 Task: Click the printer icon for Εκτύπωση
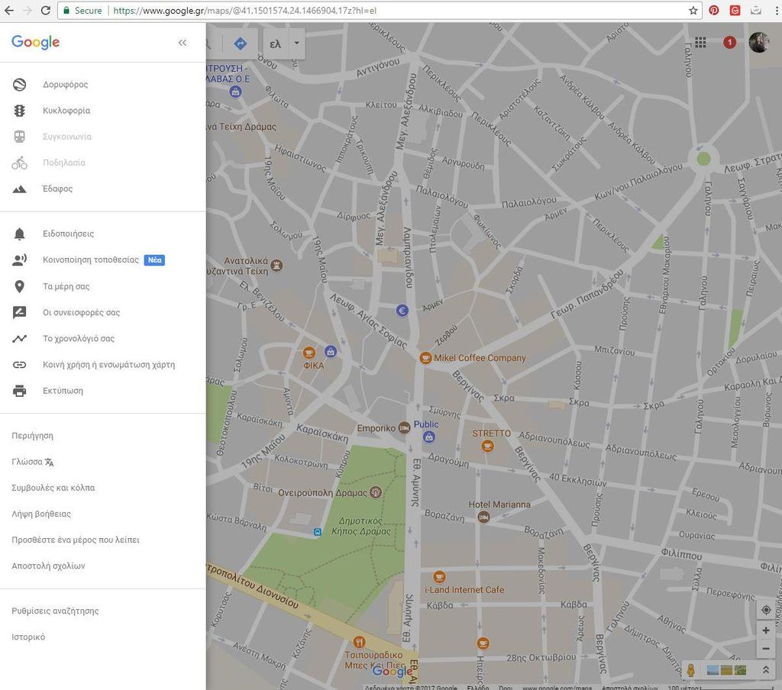tap(19, 391)
